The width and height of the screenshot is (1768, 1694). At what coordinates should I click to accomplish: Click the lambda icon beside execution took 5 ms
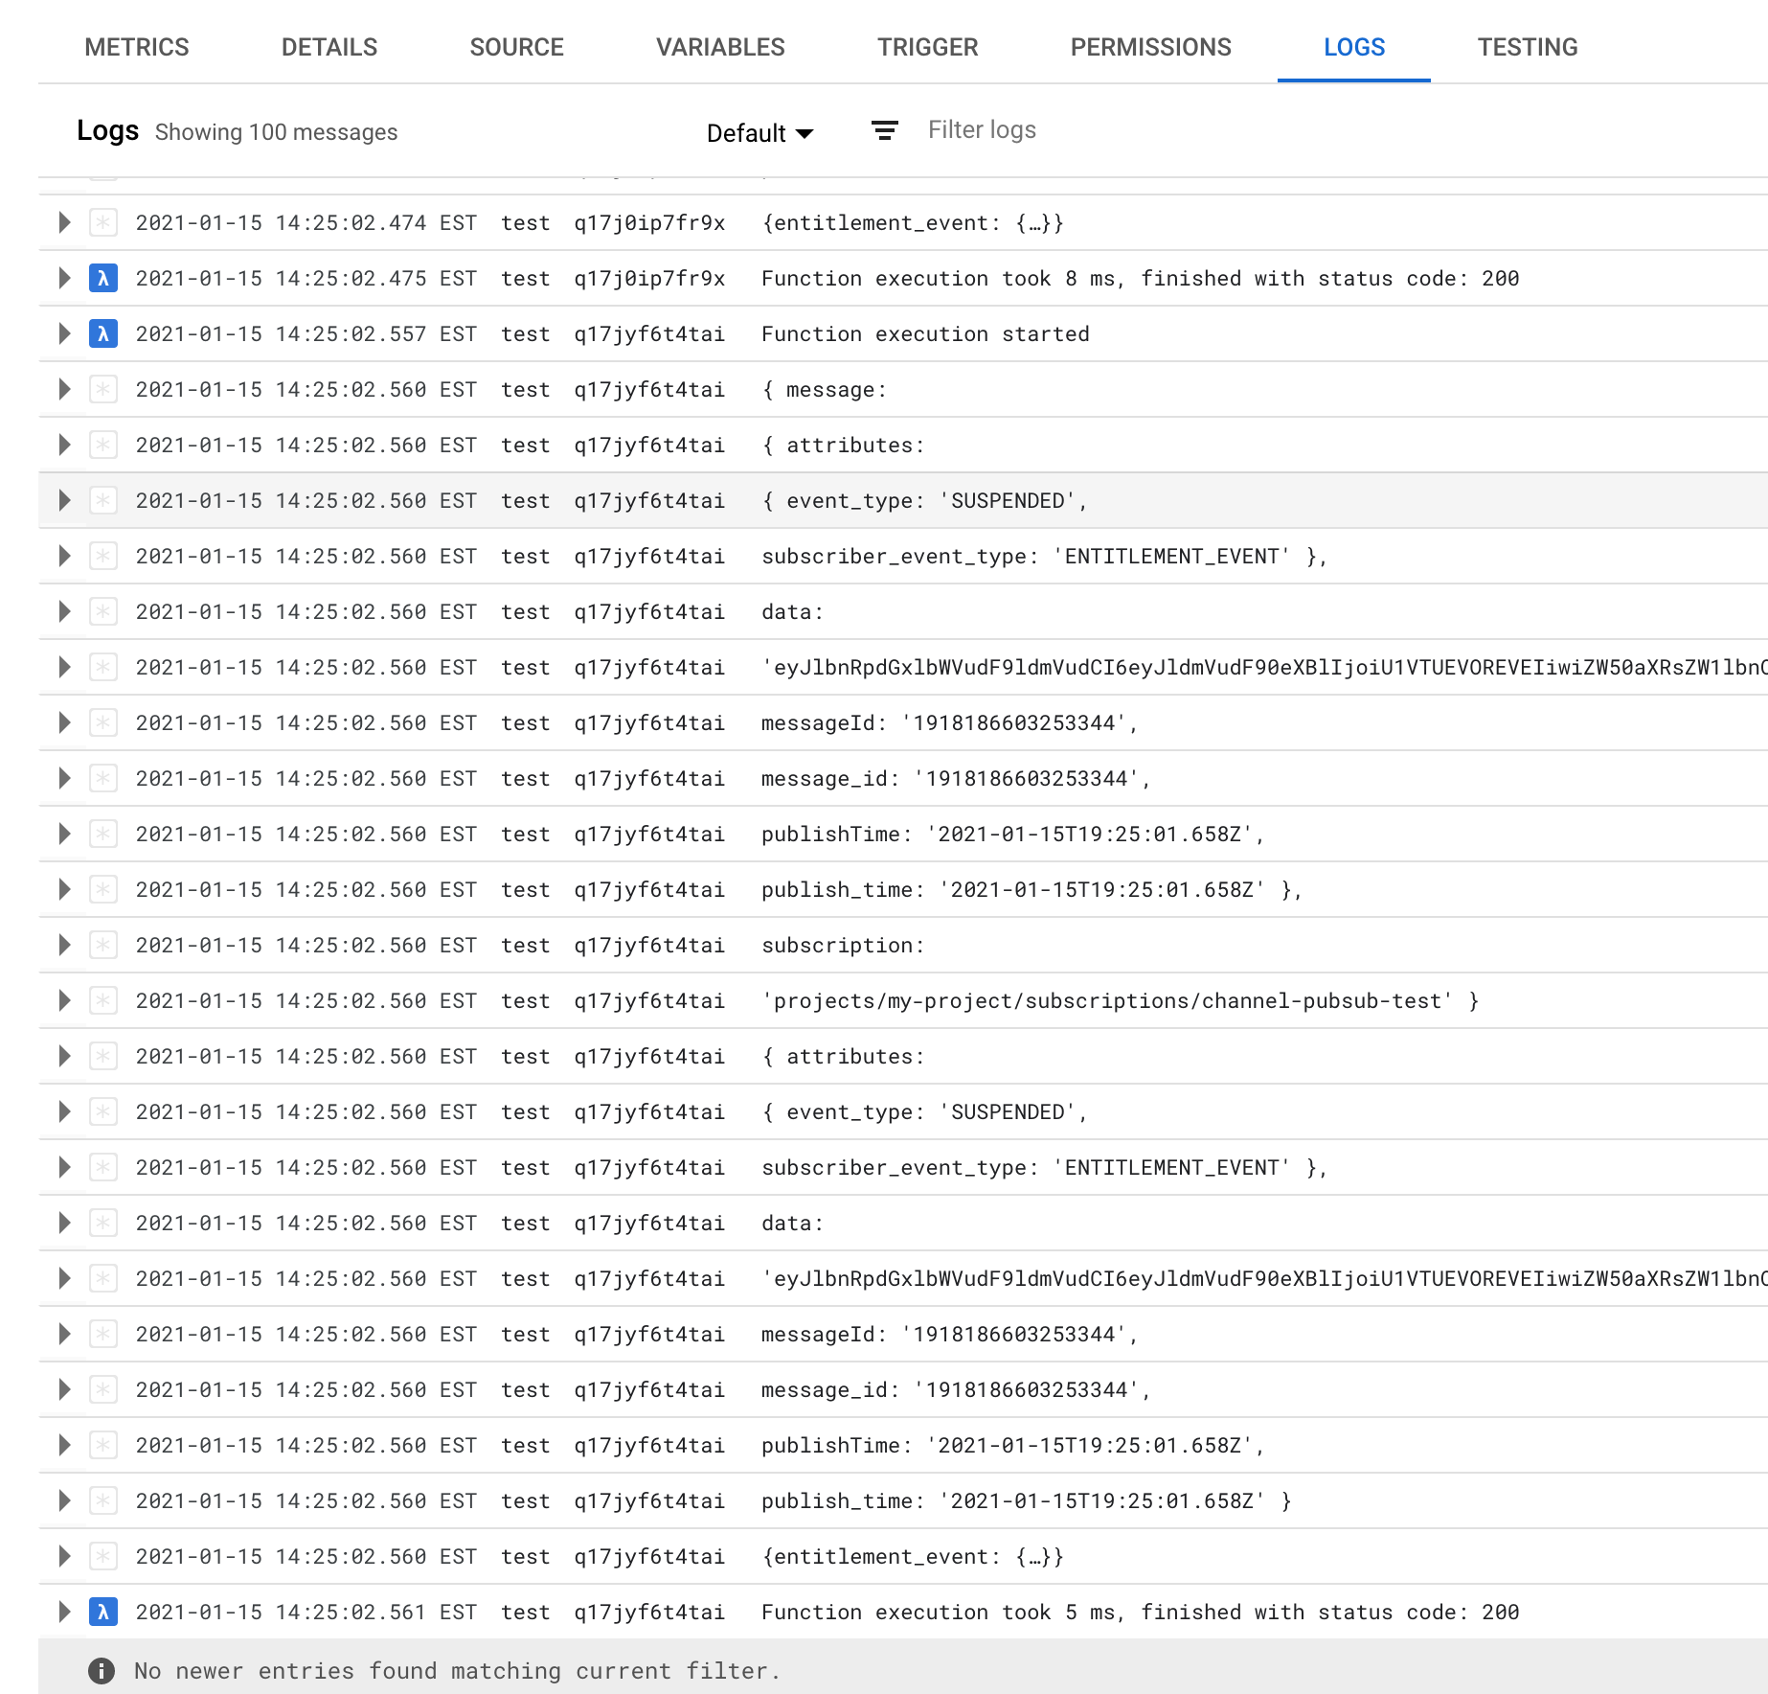click(102, 1612)
